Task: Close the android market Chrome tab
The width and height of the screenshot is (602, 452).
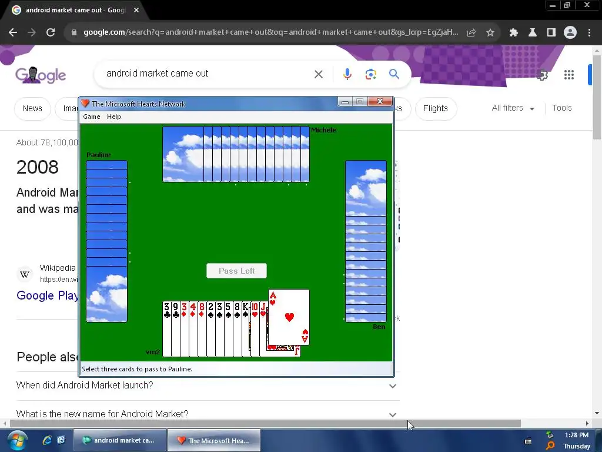Action: pos(136,11)
